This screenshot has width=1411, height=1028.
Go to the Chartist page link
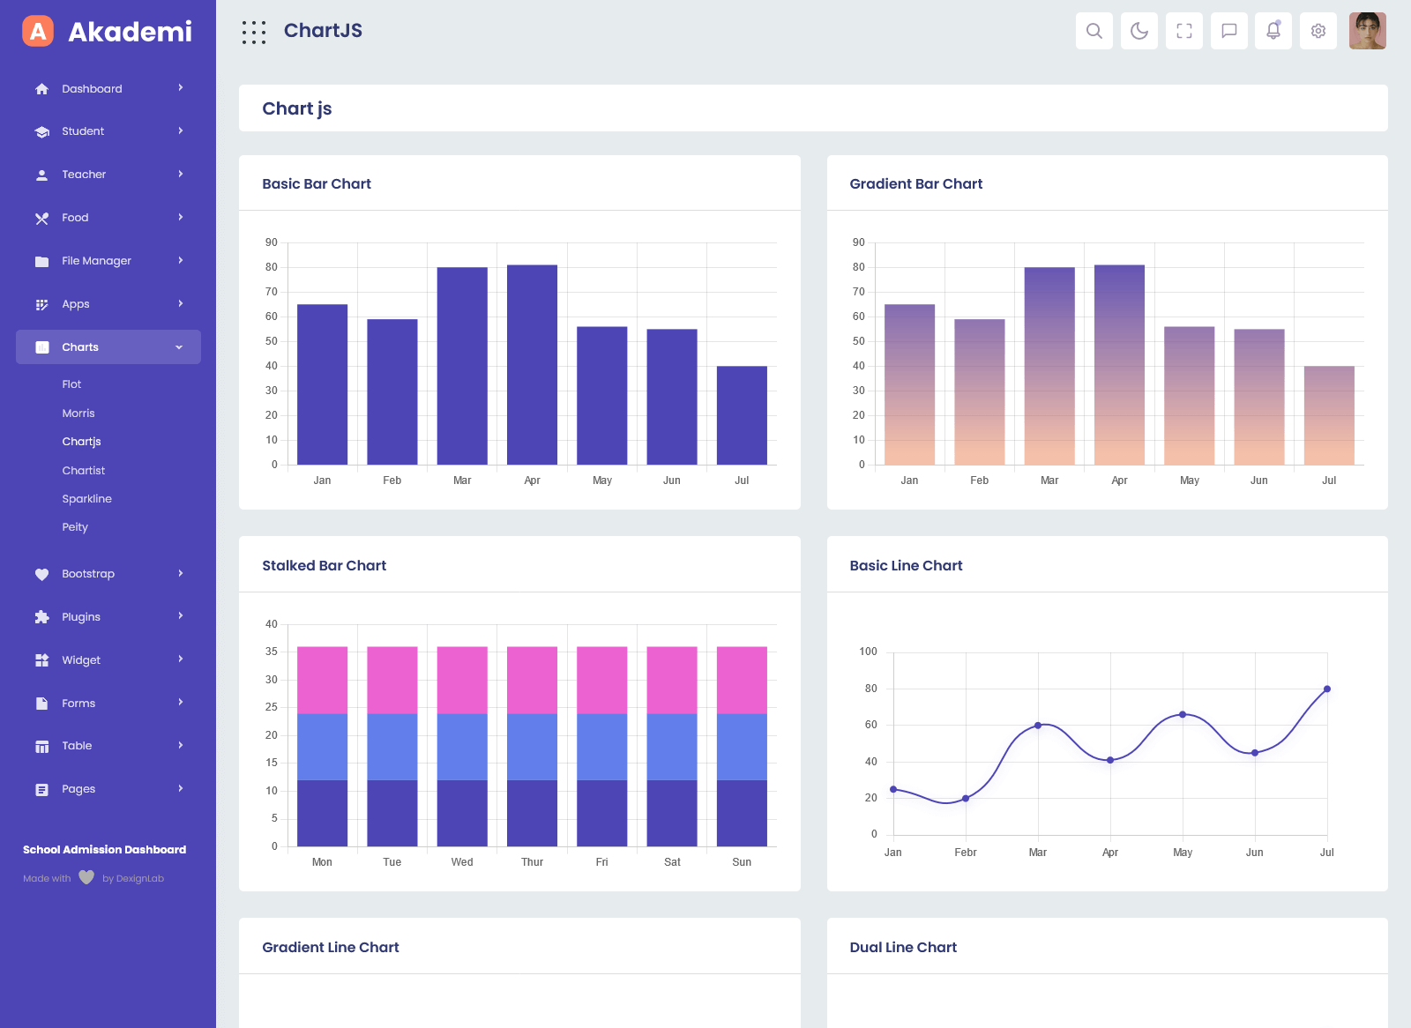83,471
